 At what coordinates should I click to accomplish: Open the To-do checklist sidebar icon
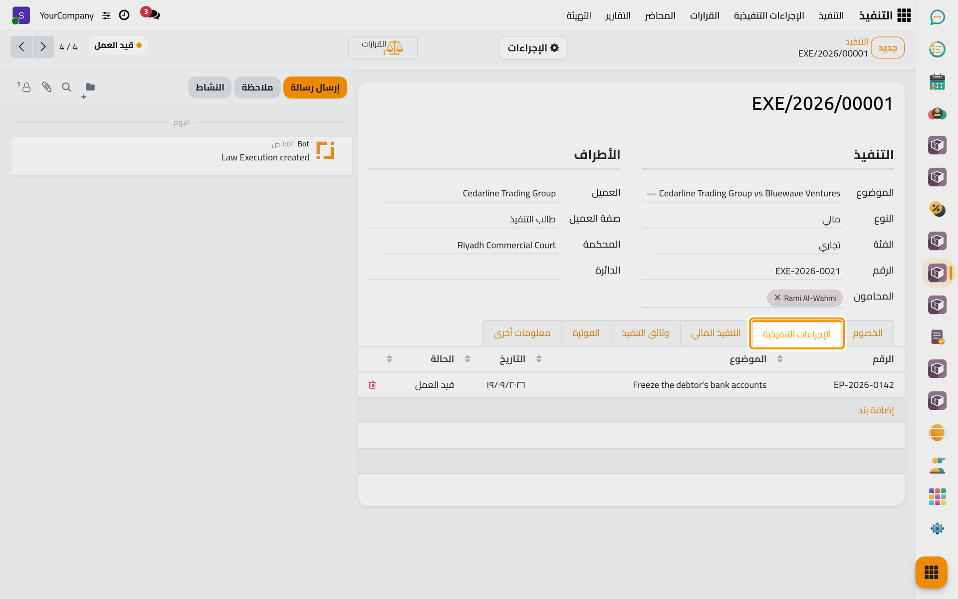click(x=937, y=49)
